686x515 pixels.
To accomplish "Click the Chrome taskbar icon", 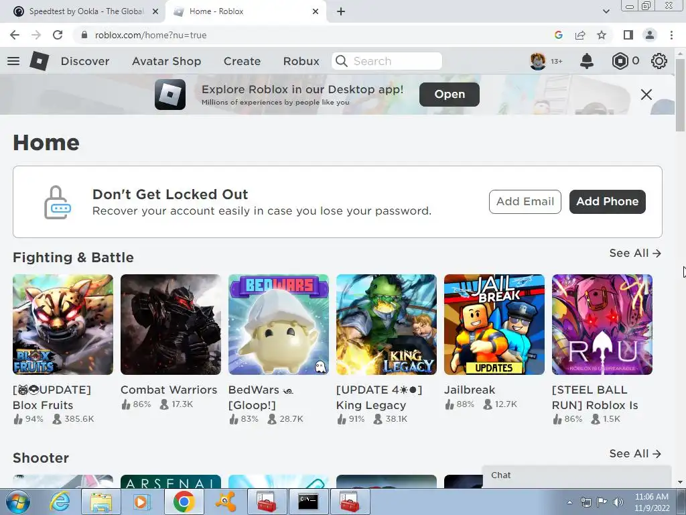I will coord(184,502).
